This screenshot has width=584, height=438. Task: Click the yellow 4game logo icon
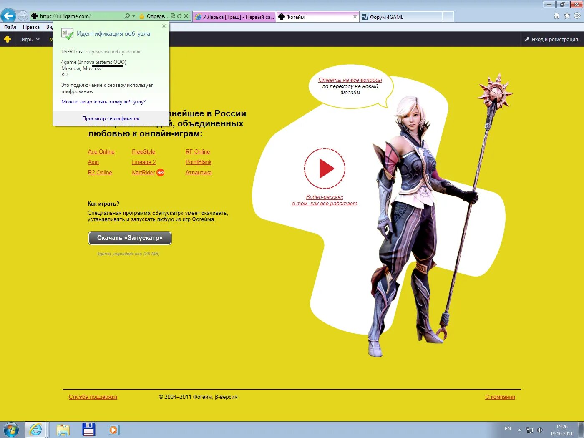(7, 39)
